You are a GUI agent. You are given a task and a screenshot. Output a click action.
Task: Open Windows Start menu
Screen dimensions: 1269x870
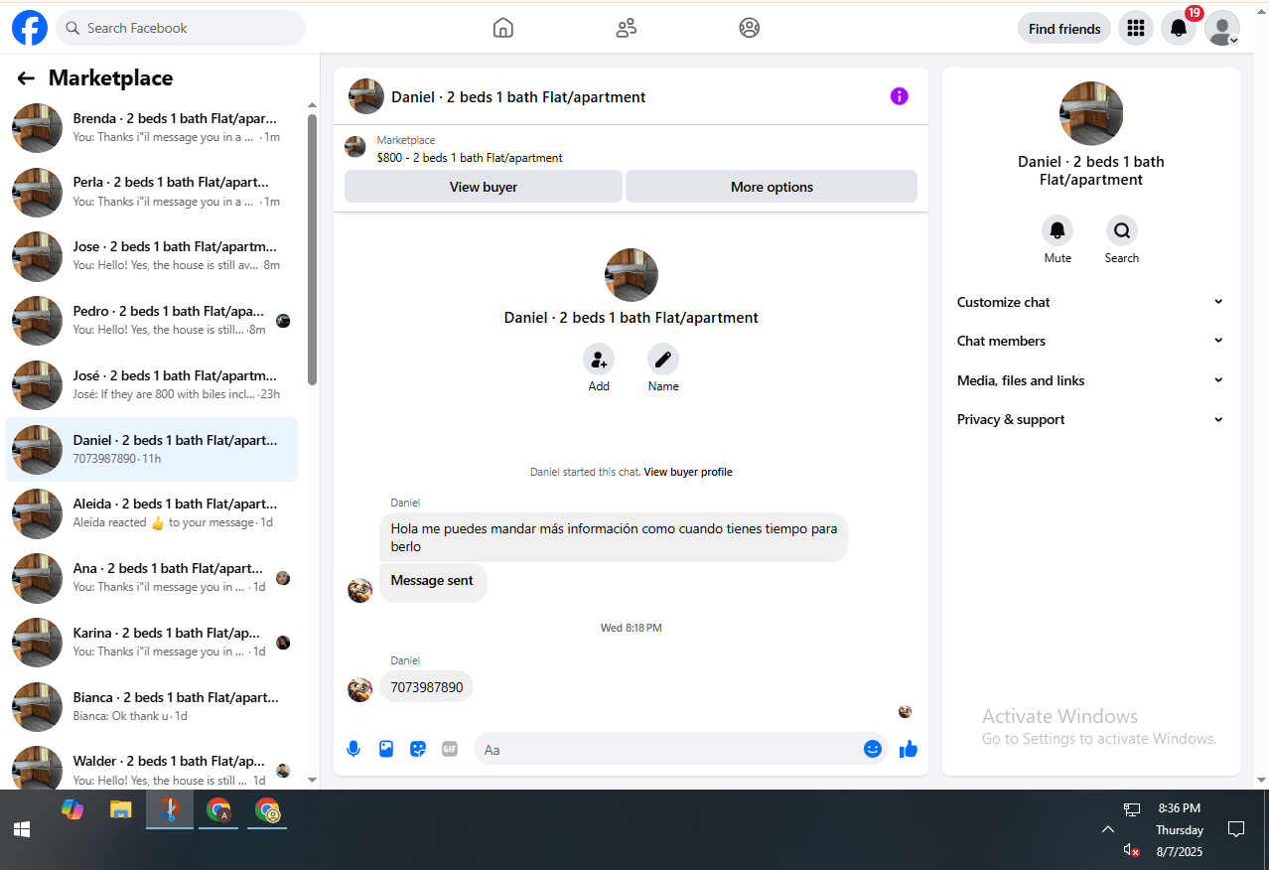pos(22,829)
